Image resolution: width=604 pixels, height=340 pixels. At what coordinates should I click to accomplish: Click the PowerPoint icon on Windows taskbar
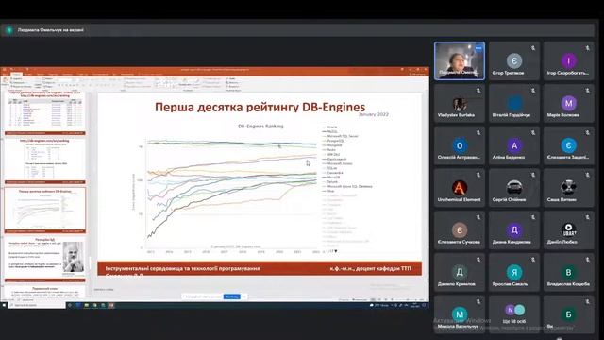pos(111,305)
